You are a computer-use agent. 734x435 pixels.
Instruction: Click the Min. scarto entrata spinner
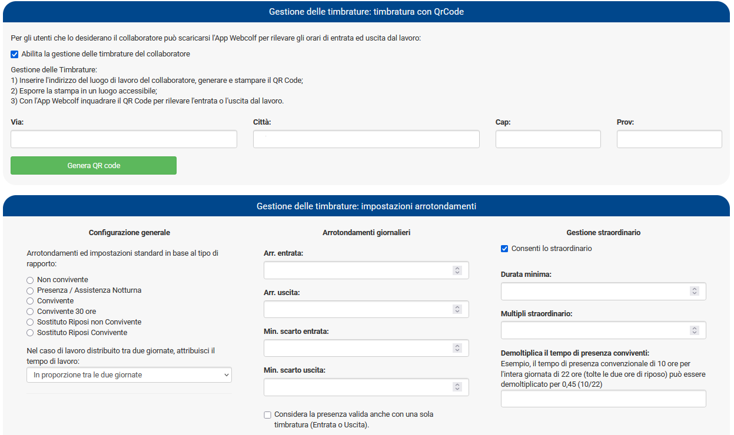pyautogui.click(x=457, y=348)
